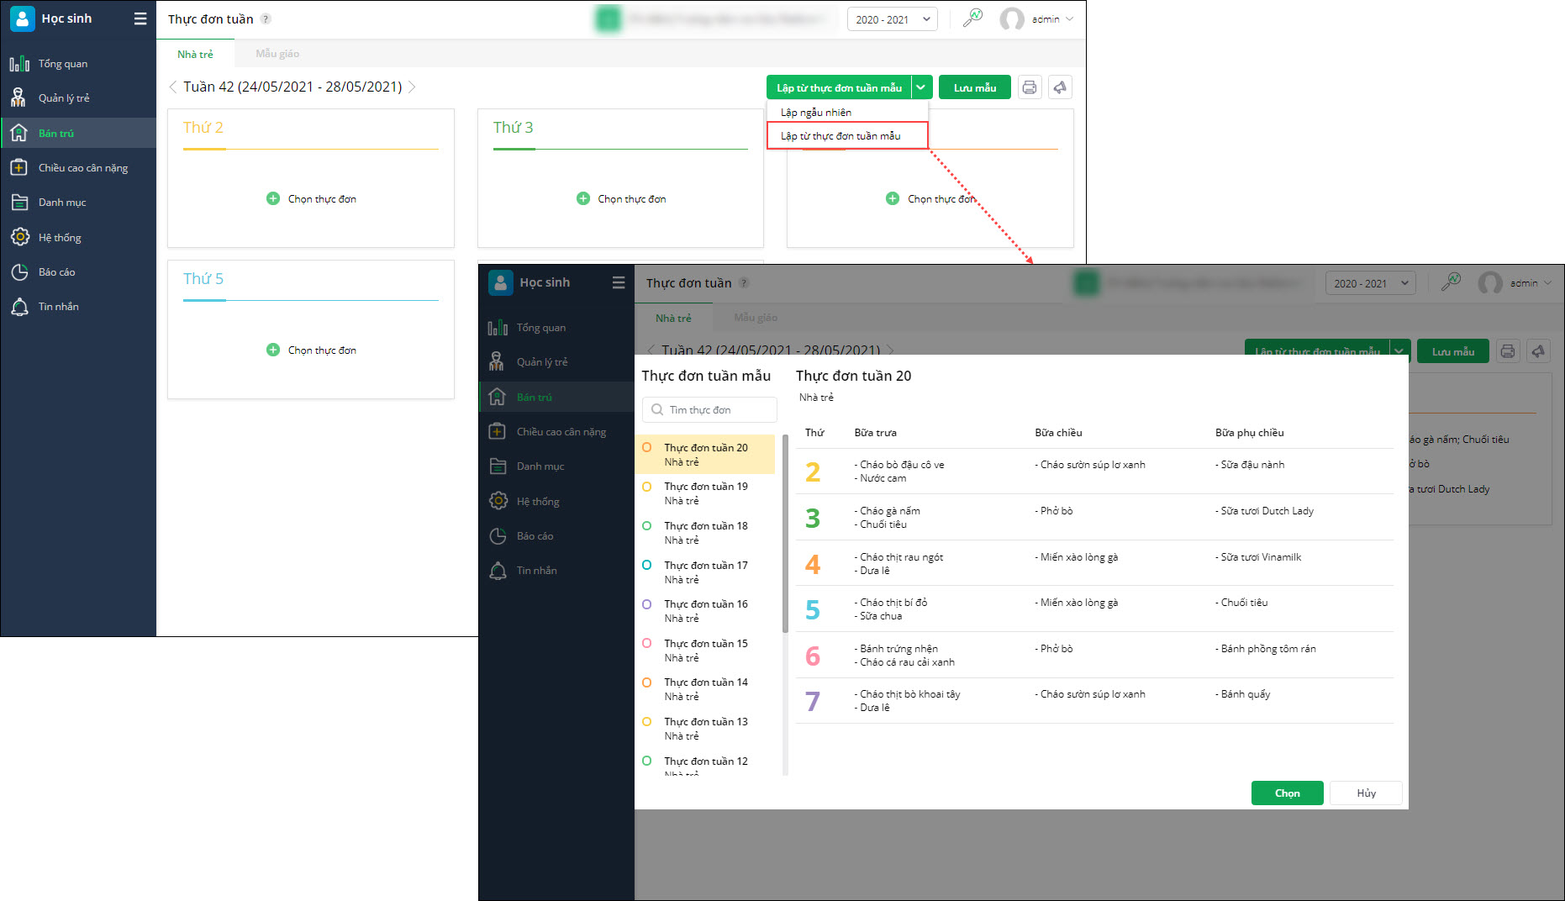The height and width of the screenshot is (901, 1565).
Task: Click 'Sữa tươi Vinamilk' in the Thứ 4 row
Action: pos(1258,557)
